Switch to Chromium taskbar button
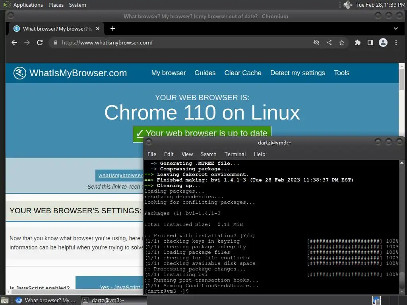Screen dimensions: 407x305 click(x=46, y=300)
